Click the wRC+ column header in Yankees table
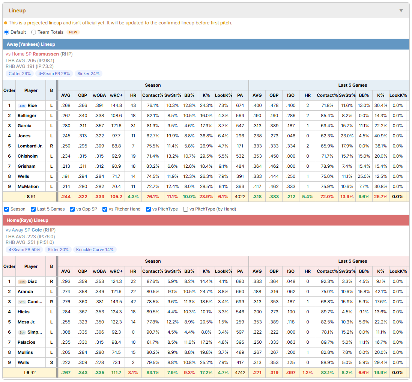 click(x=116, y=95)
